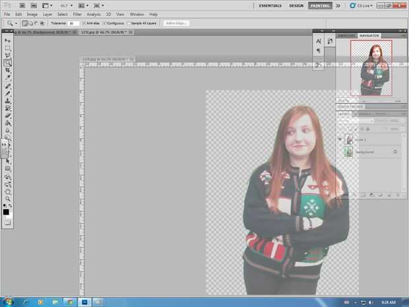The height and width of the screenshot is (307, 409).
Task: Click the foreground color swatch
Action: (6, 212)
